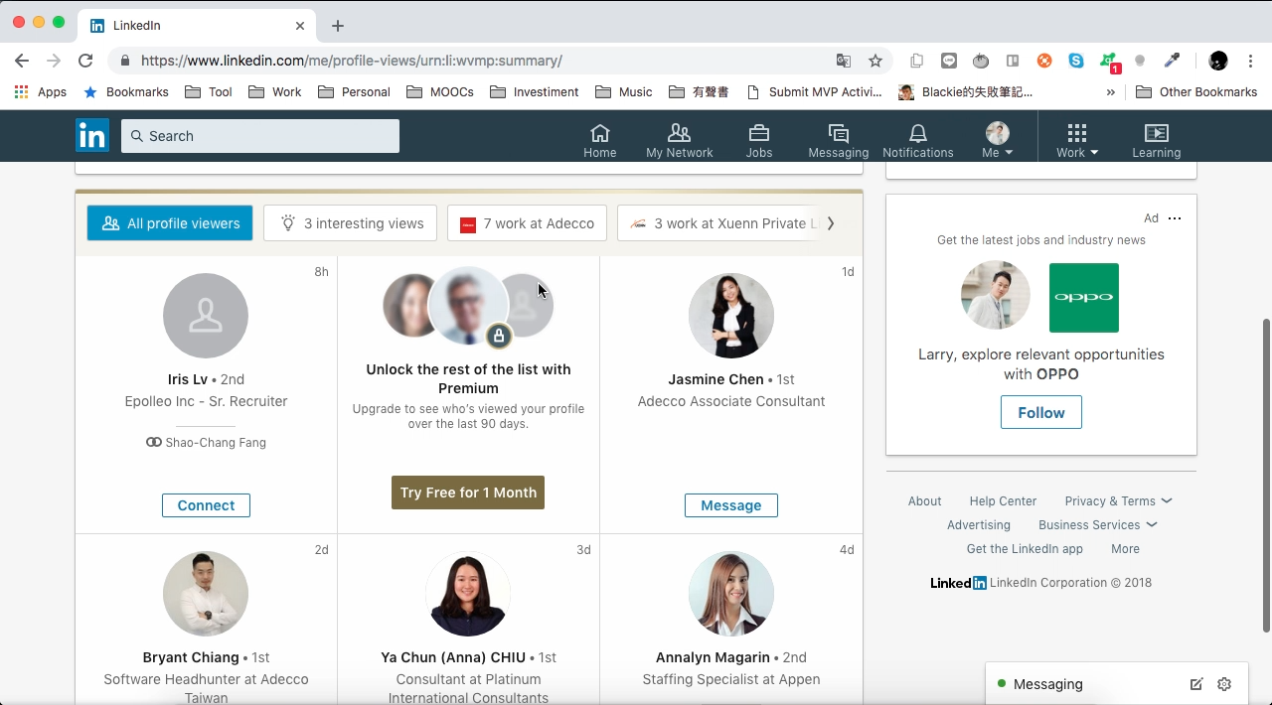Open the Tool bookmarks folder
1272x705 pixels.
[209, 92]
